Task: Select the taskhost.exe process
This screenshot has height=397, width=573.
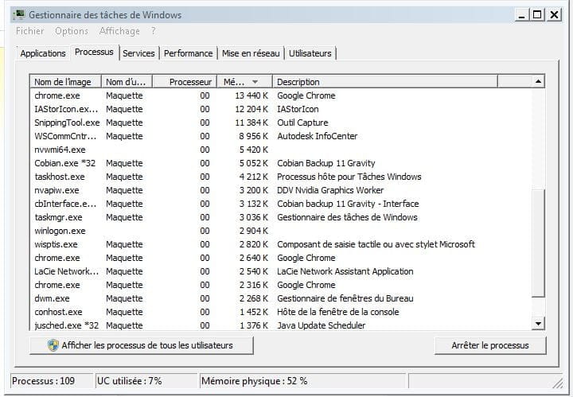Action: click(281, 177)
